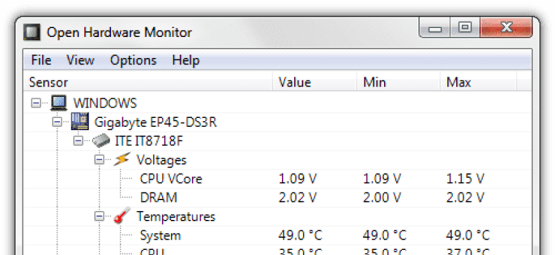Screen dimensions: 555x255
Task: Open the Options menu
Action: tap(133, 60)
